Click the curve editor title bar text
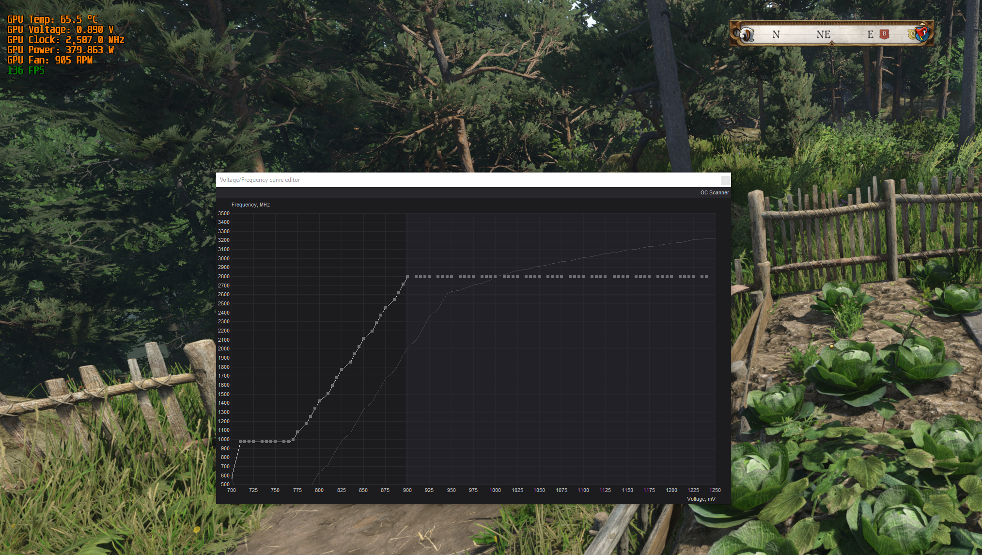 point(260,180)
